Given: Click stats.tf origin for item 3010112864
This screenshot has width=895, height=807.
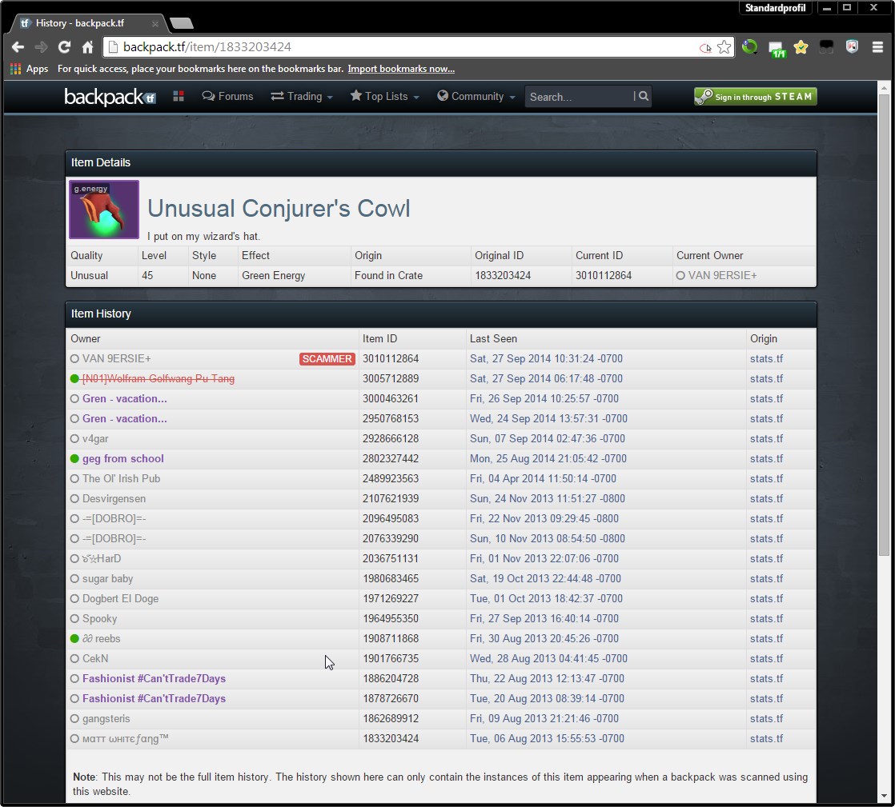Looking at the screenshot, I should point(766,359).
